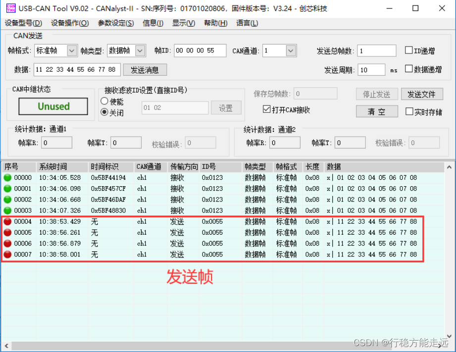
Task: Click time stamp 0x5BF457CF
Action: coord(108,189)
